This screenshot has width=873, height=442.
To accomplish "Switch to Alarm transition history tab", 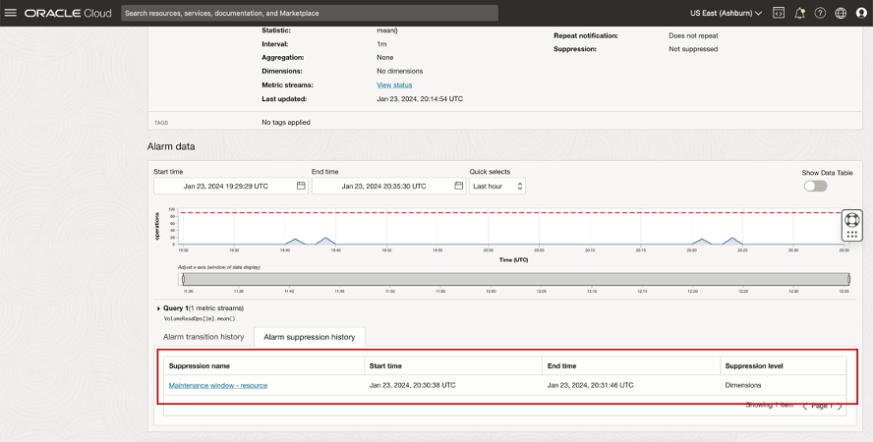I will pos(204,337).
